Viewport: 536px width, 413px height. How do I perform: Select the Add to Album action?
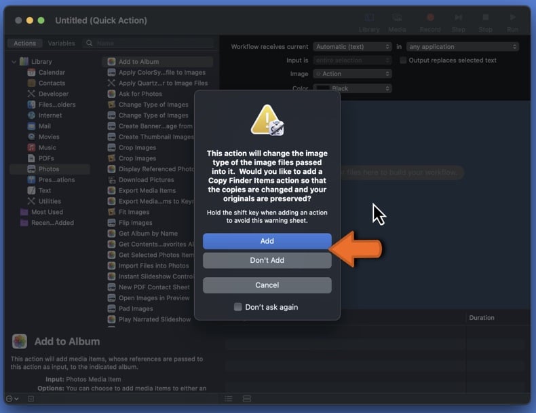pyautogui.click(x=157, y=62)
